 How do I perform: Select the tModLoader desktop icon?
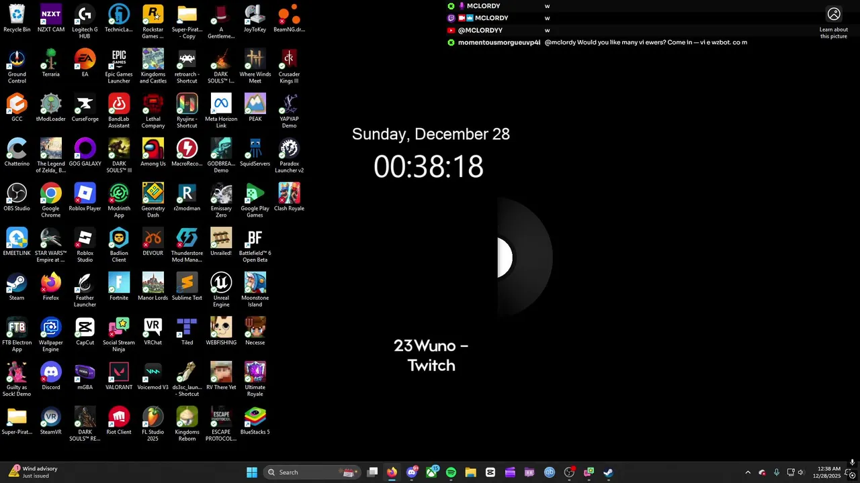51,108
